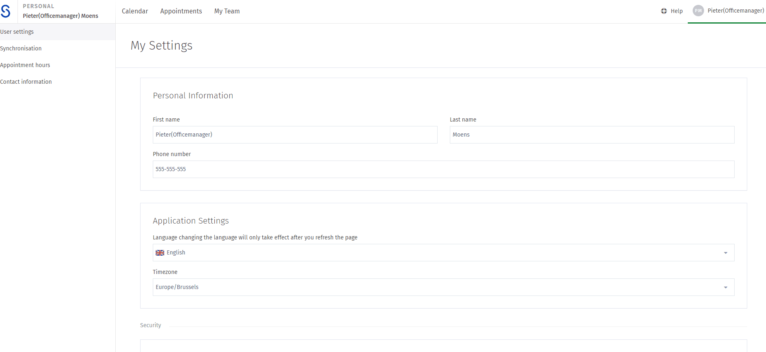The height and width of the screenshot is (352, 766).
Task: Click the My Settings heading
Action: click(x=161, y=46)
